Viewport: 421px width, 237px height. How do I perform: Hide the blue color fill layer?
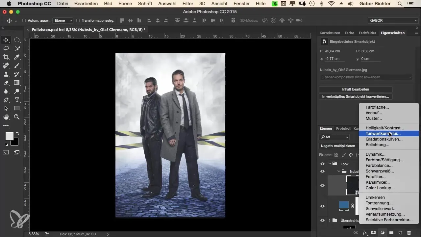tap(322, 206)
